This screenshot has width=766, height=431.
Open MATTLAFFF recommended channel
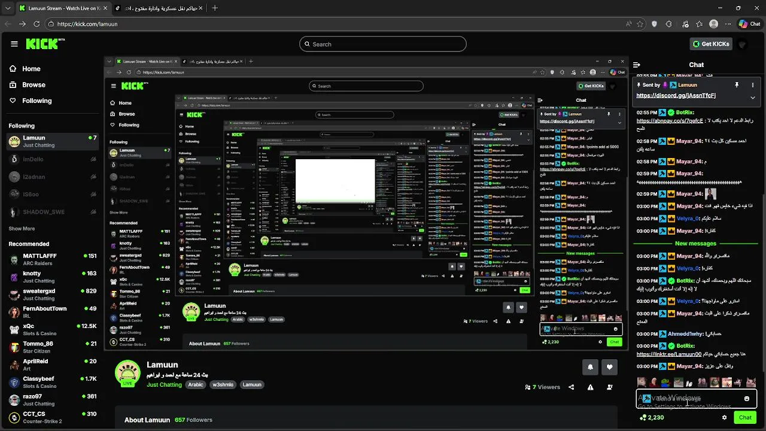(52, 259)
